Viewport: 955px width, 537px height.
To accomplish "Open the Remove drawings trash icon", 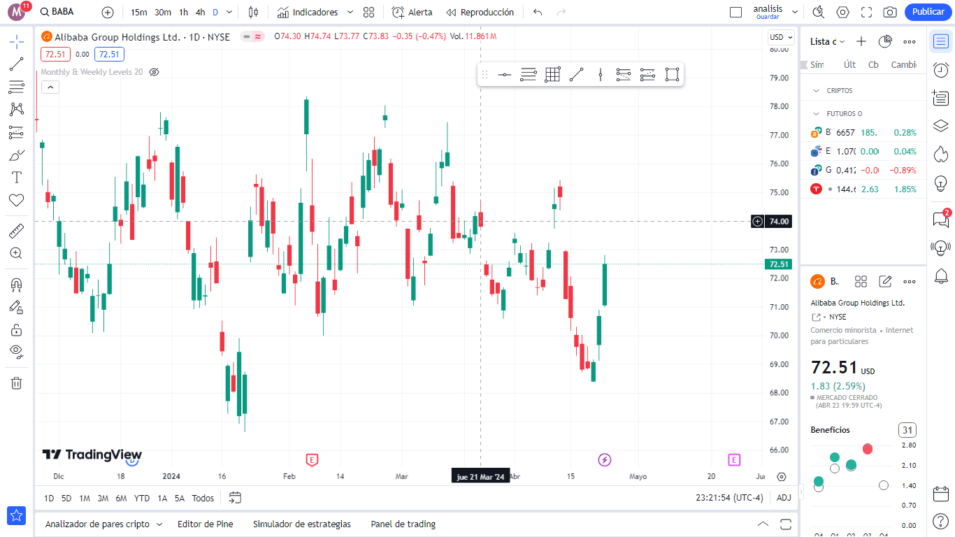I will pyautogui.click(x=17, y=382).
